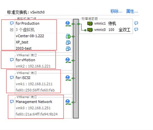Click the 标准交换机: vSwitch0 title
Image resolution: width=153 pixels, height=130 pixels.
26,12
